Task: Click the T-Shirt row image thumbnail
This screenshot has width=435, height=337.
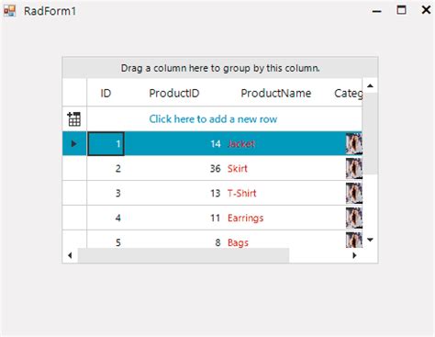Action: [354, 193]
